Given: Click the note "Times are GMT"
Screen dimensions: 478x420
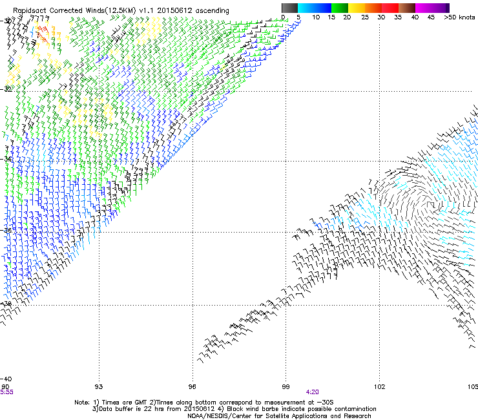Looking at the screenshot, I should 124,403.
